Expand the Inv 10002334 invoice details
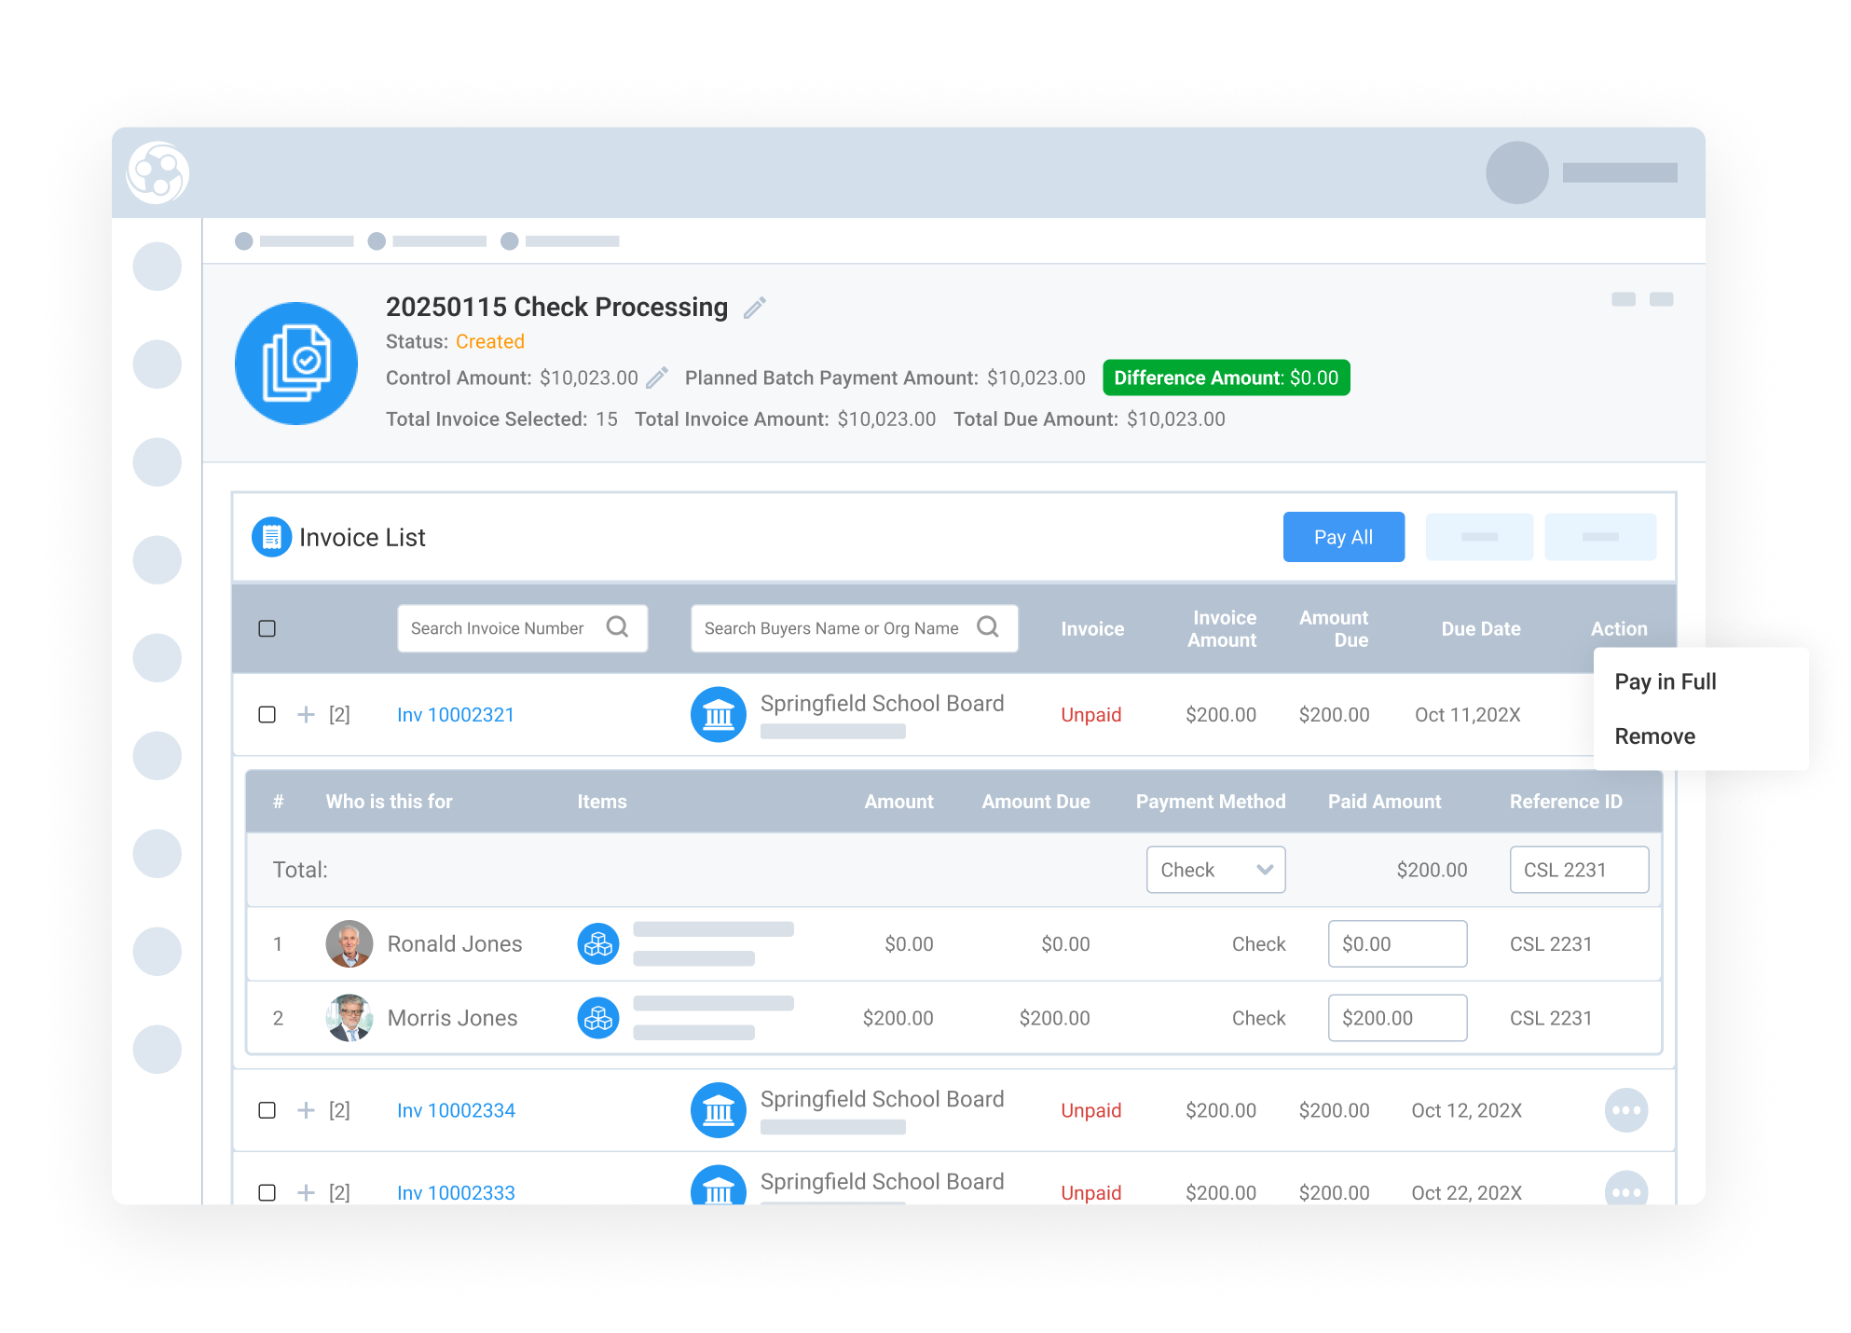The width and height of the screenshot is (1851, 1333). (306, 1110)
